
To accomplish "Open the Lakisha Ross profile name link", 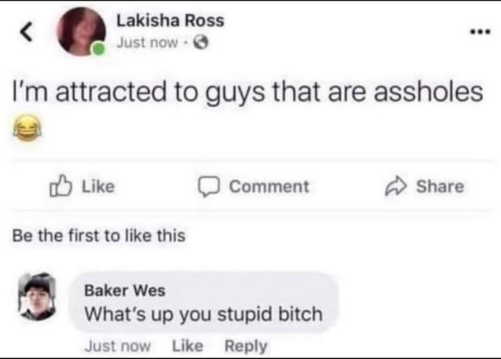I will (170, 21).
